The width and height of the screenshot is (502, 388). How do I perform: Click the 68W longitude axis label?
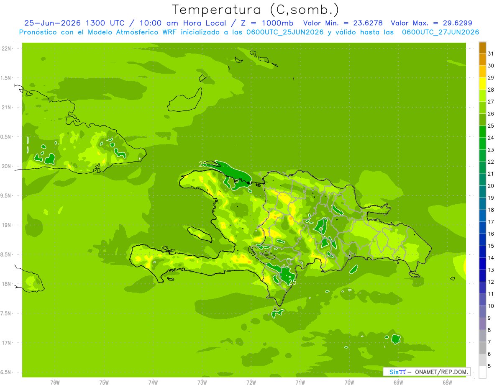(447, 382)
